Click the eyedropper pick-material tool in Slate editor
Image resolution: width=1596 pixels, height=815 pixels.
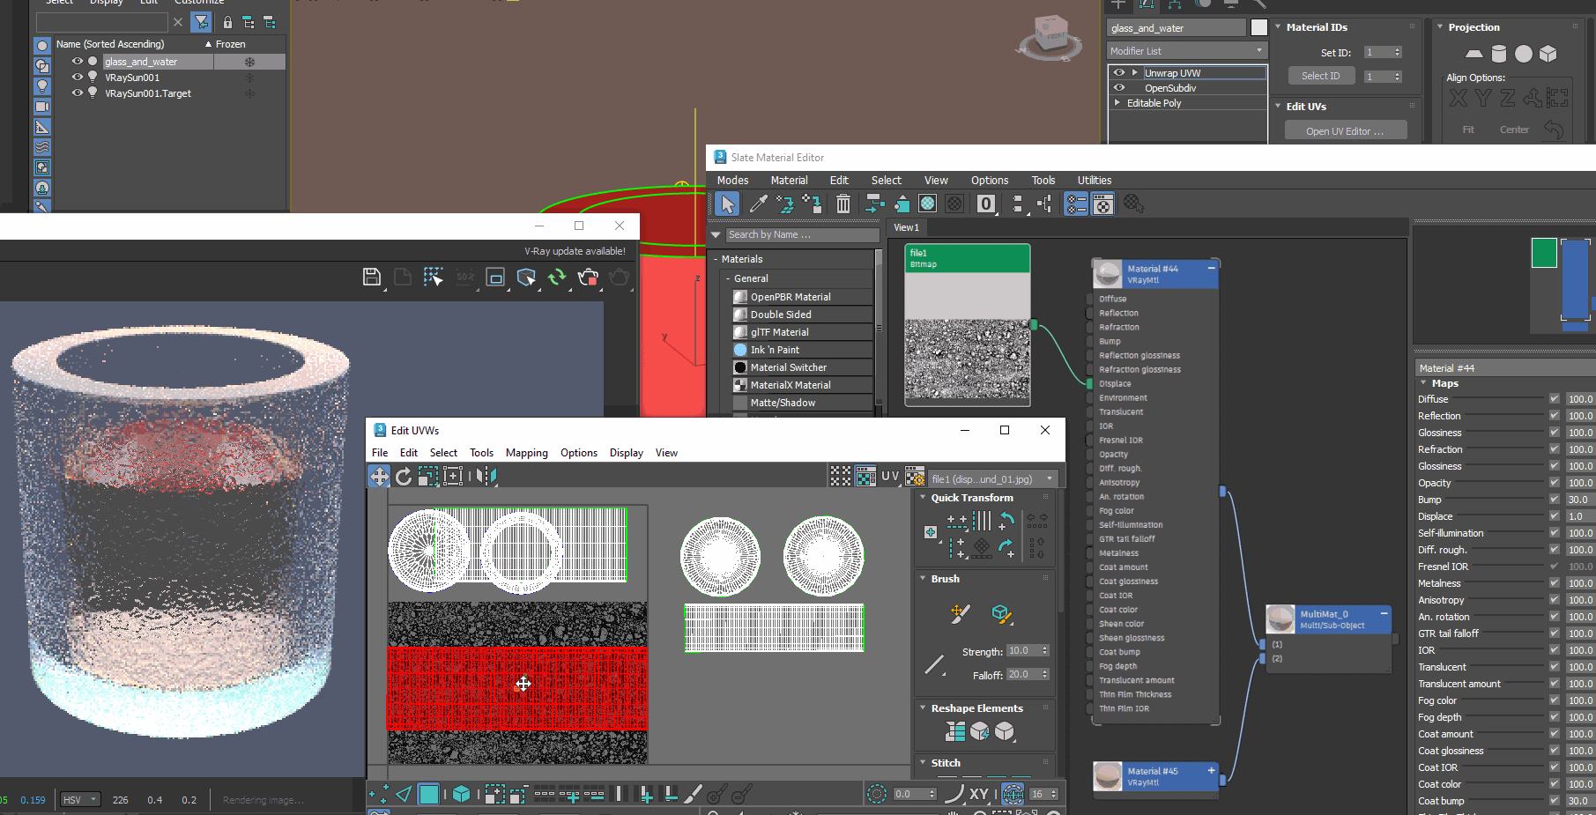click(x=758, y=204)
